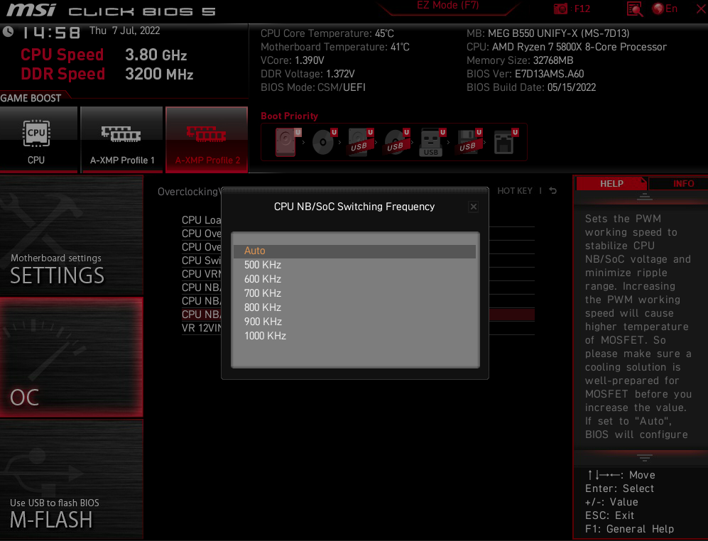Open the OC section
Viewport: 708px width, 541px height.
coord(71,356)
